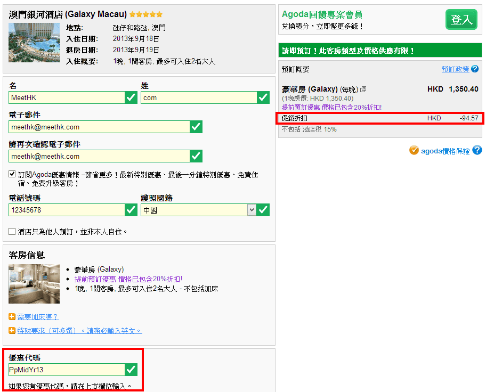Expand the 特殊要求 special requests section

click(79, 331)
